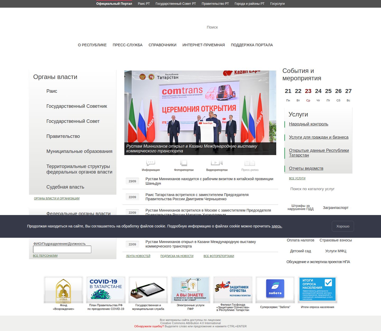Open the Итоги опроса населения checkmark banner
This screenshot has height=331, width=381.
pyautogui.click(x=317, y=289)
